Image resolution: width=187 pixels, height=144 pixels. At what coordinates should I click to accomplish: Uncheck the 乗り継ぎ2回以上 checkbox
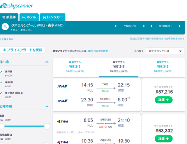tap(1, 93)
